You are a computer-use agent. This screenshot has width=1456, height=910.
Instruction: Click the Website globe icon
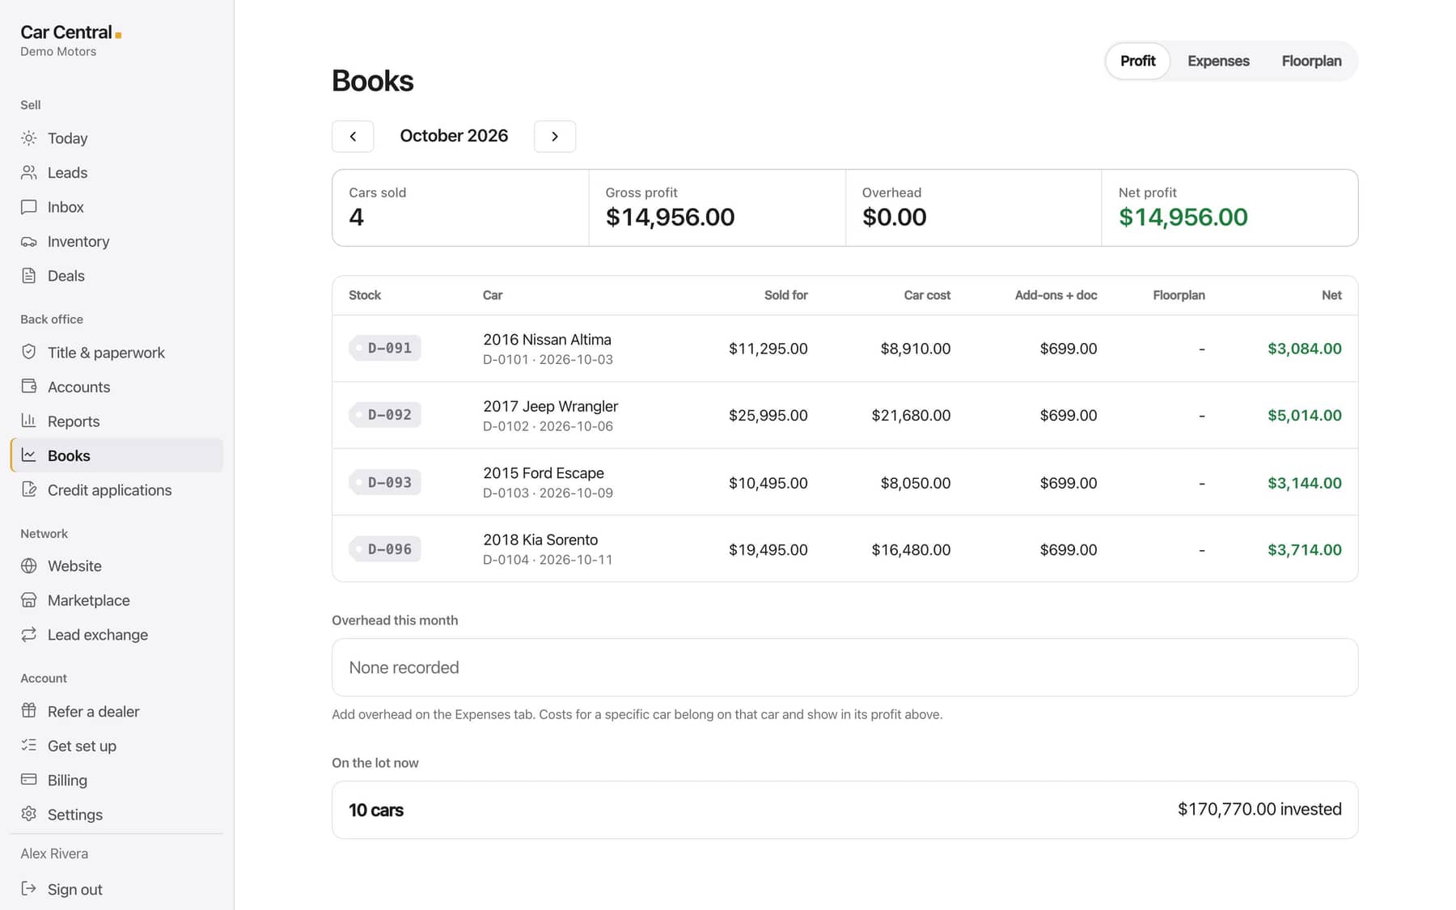[29, 565]
